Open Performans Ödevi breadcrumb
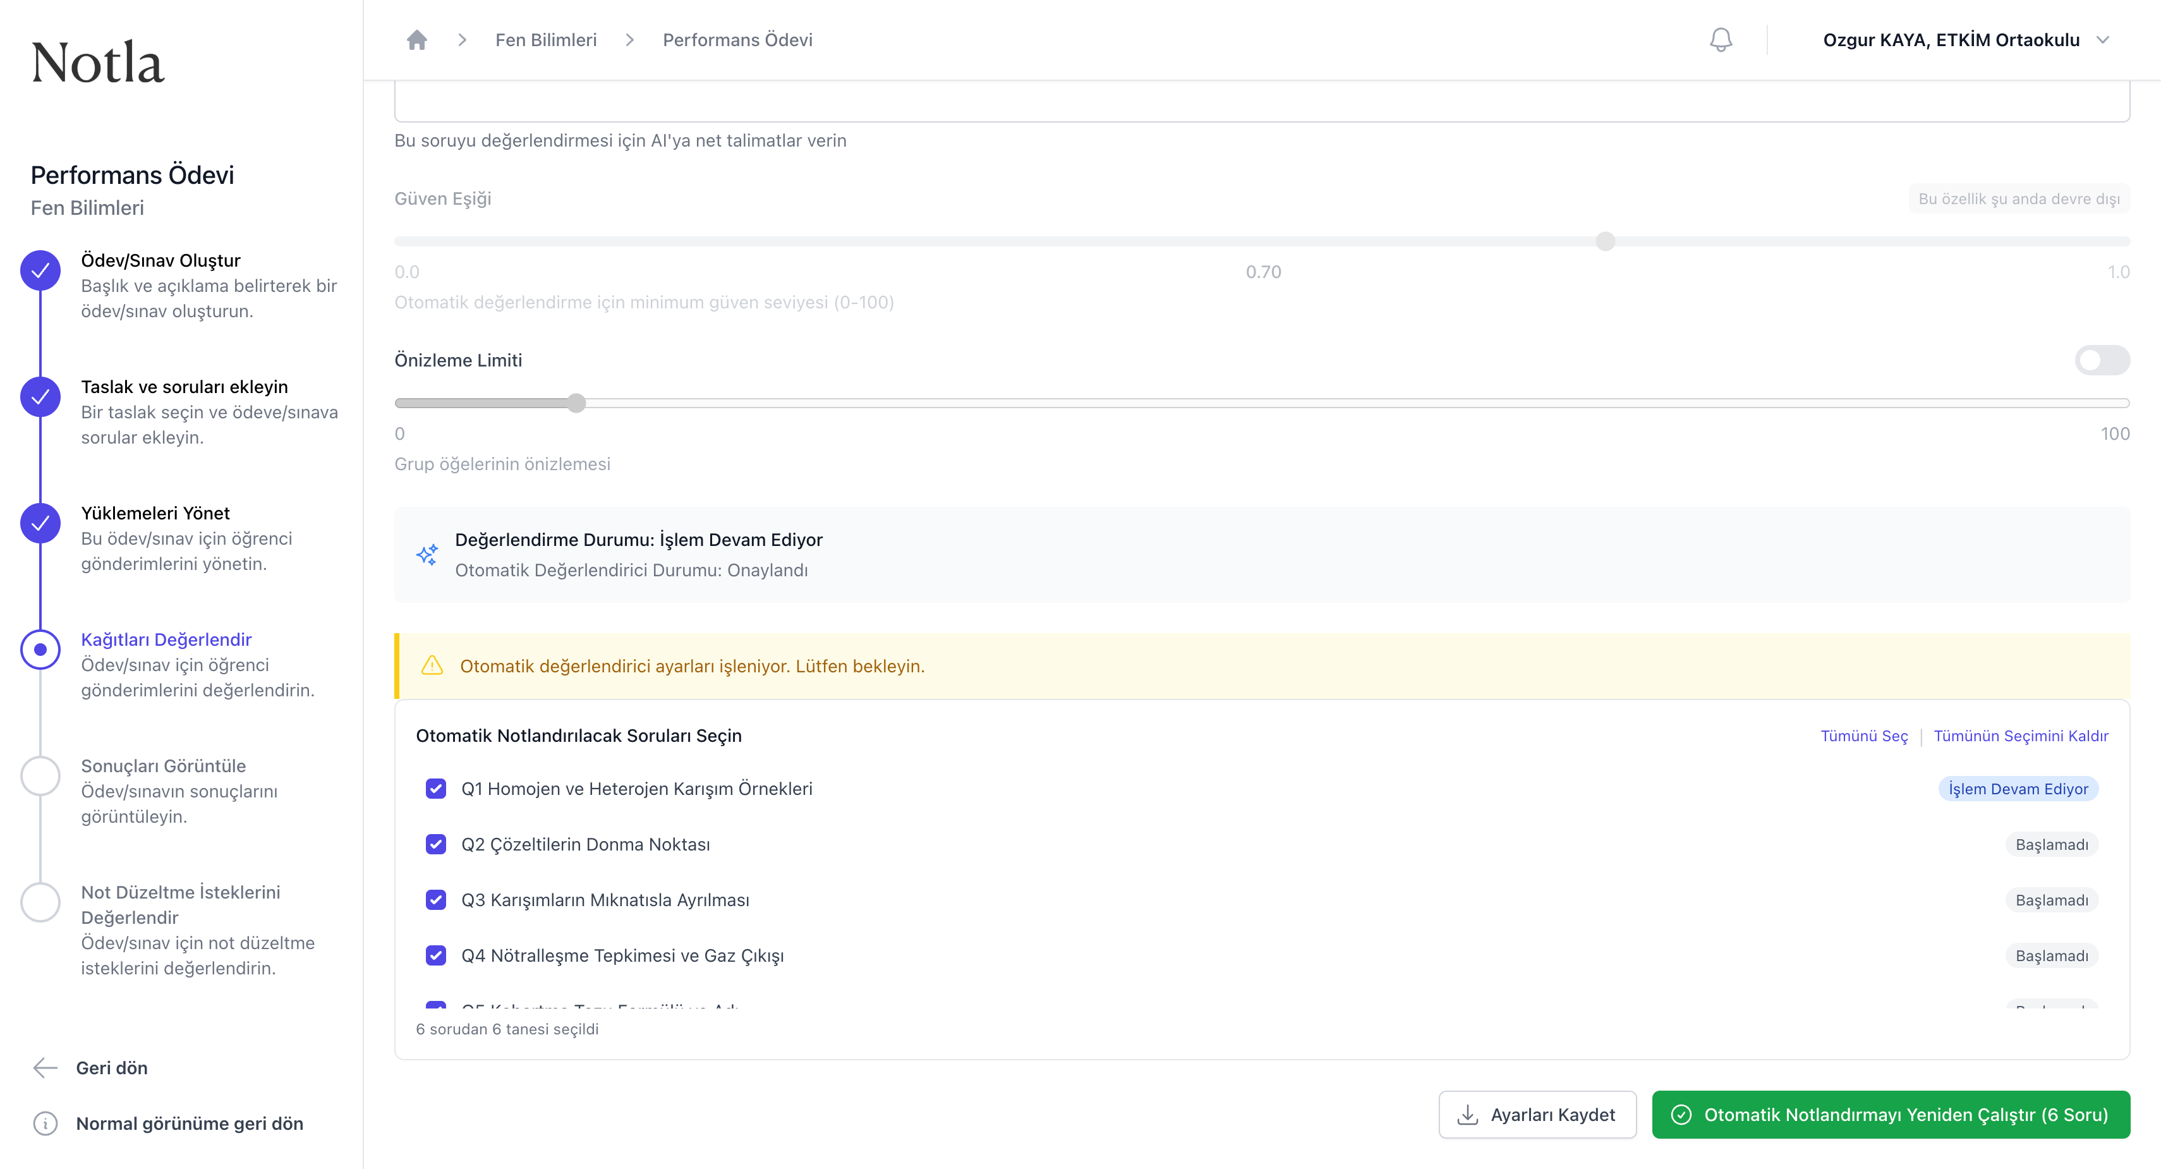2161x1169 pixels. point(737,39)
